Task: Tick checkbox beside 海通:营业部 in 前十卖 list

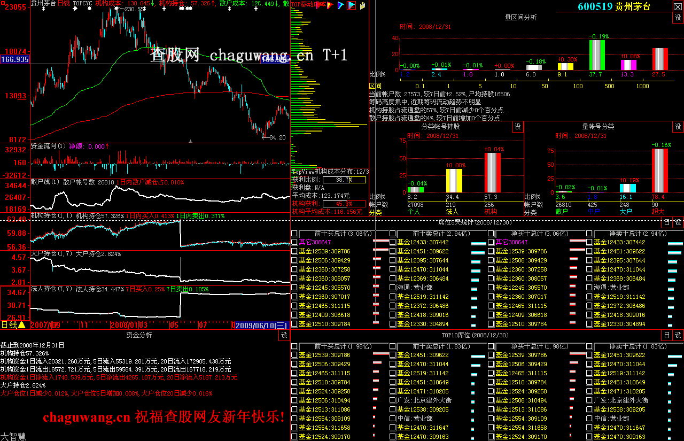Action: pyautogui.click(x=393, y=288)
